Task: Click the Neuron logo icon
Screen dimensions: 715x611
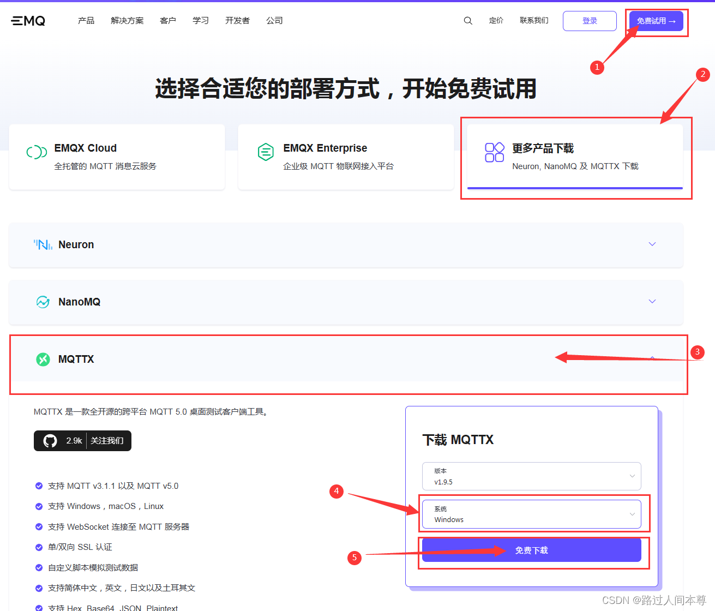Action: pyautogui.click(x=43, y=244)
